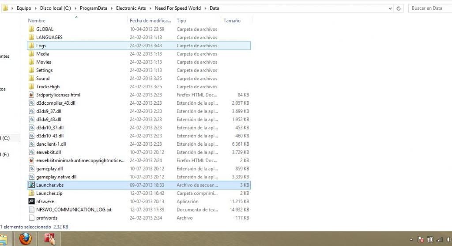Click the 3rdpartylicenses.html file icon
This screenshot has width=452, height=246.
pyautogui.click(x=31, y=95)
